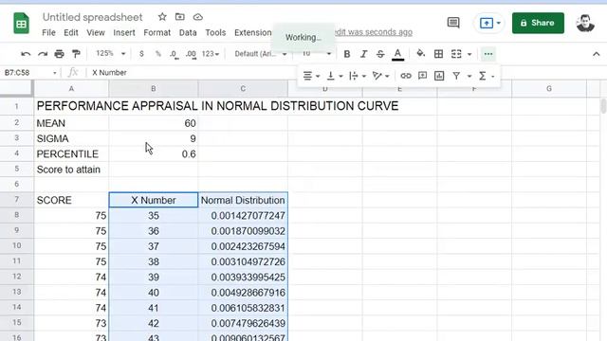Click the insert chart icon
The height and width of the screenshot is (341, 607).
coord(439,76)
